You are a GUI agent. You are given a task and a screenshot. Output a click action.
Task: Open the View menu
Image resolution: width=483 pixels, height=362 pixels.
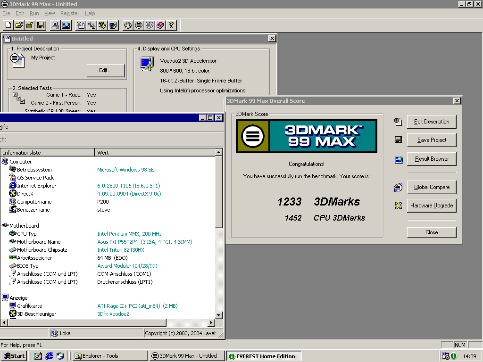pyautogui.click(x=50, y=13)
